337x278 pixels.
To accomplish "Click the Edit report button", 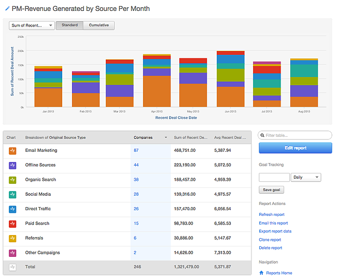I will pos(296,148).
